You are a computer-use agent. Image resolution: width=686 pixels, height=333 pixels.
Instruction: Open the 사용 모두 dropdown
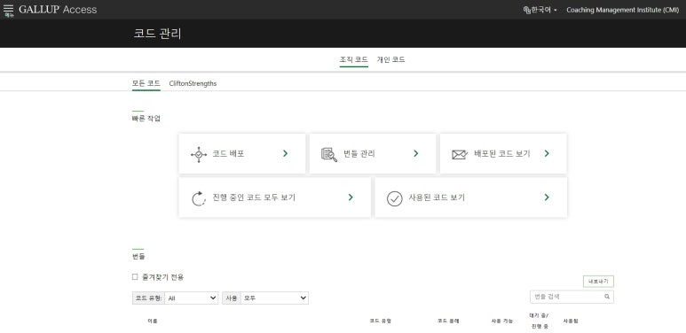pos(274,298)
